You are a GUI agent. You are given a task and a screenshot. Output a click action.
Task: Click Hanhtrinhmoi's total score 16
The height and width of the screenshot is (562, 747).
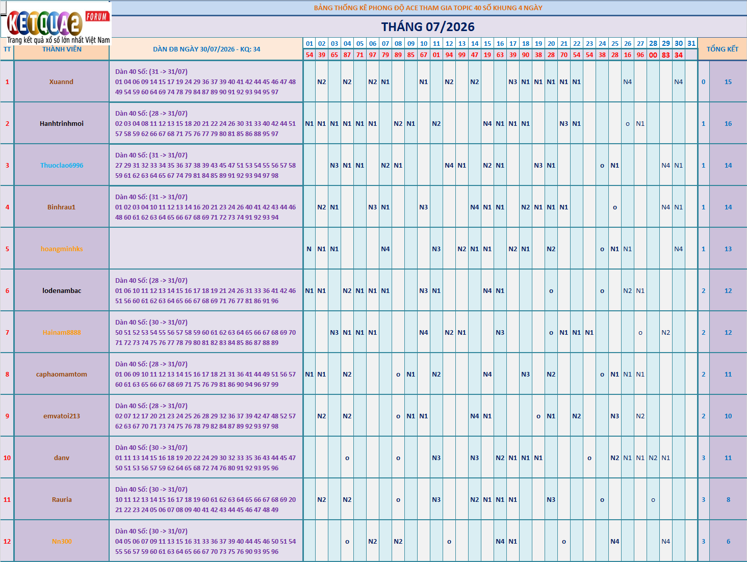(728, 123)
